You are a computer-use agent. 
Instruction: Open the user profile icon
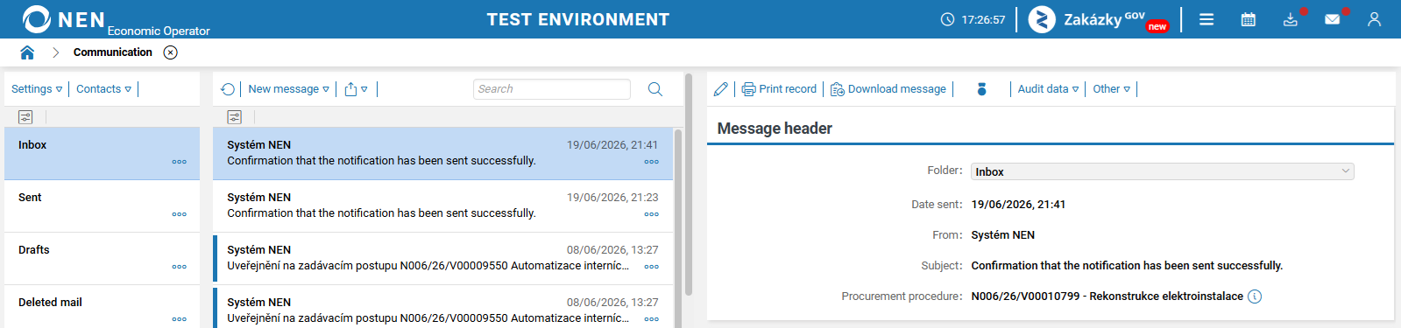click(x=1374, y=19)
